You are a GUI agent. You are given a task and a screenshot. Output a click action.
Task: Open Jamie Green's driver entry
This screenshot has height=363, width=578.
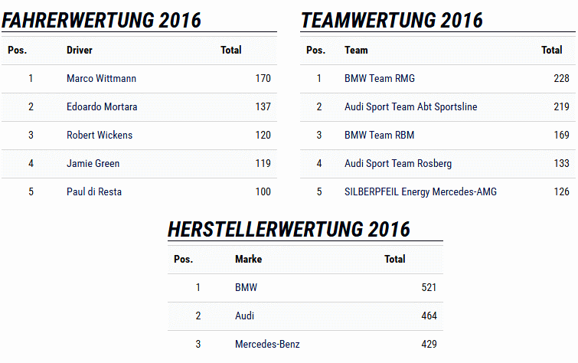(93, 164)
